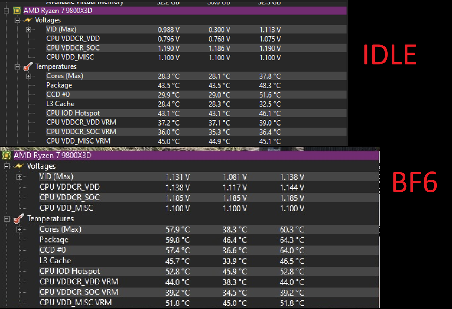Image resolution: width=452 pixels, height=309 pixels.
Task: Click the 64.0 °C CCD #0 maximum value
Action: (x=292, y=251)
